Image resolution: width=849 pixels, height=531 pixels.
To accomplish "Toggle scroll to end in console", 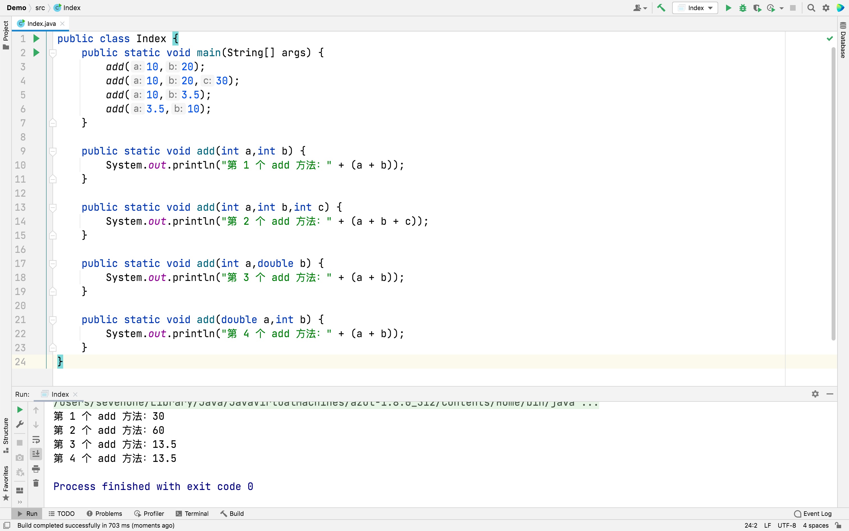I will [x=36, y=454].
